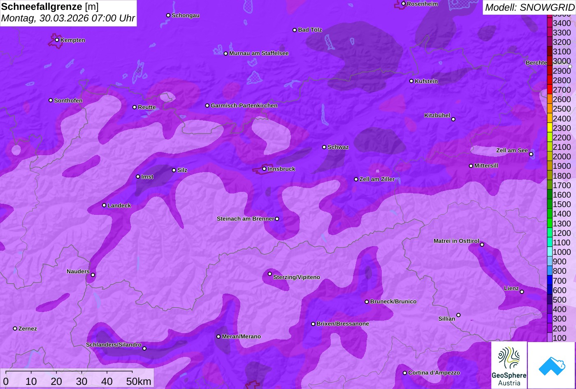Click the 'Schneefallgrenze [m]' title text
The height and width of the screenshot is (389, 576).
50,7
